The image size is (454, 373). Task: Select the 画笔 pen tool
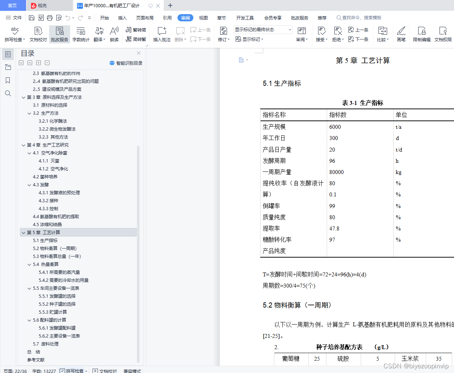tap(401, 34)
